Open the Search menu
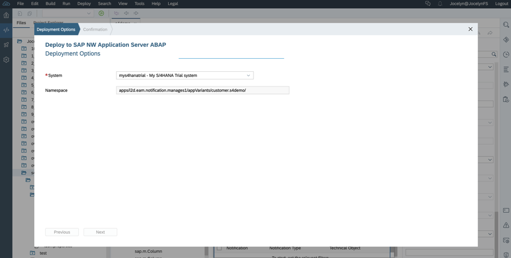Image resolution: width=511 pixels, height=258 pixels. point(104,4)
